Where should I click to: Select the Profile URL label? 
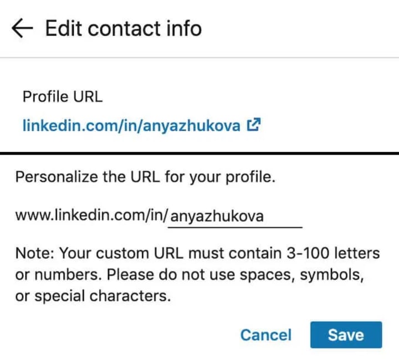(x=63, y=97)
